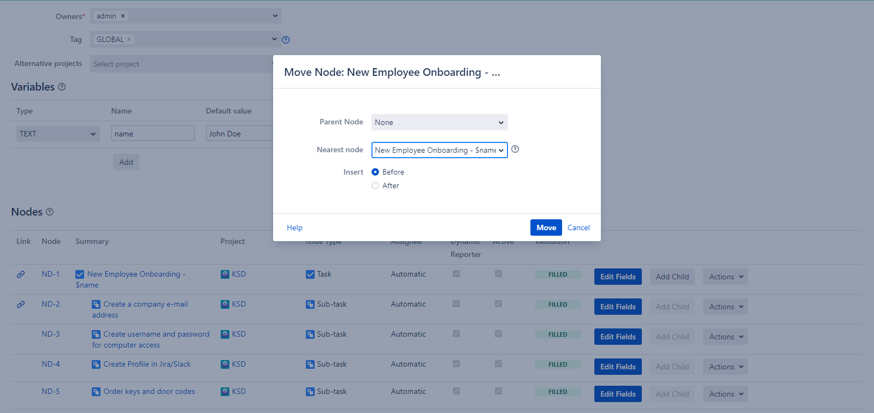Remove the admin owner with its x icon
Image resolution: width=874 pixels, height=413 pixels.
[x=123, y=16]
